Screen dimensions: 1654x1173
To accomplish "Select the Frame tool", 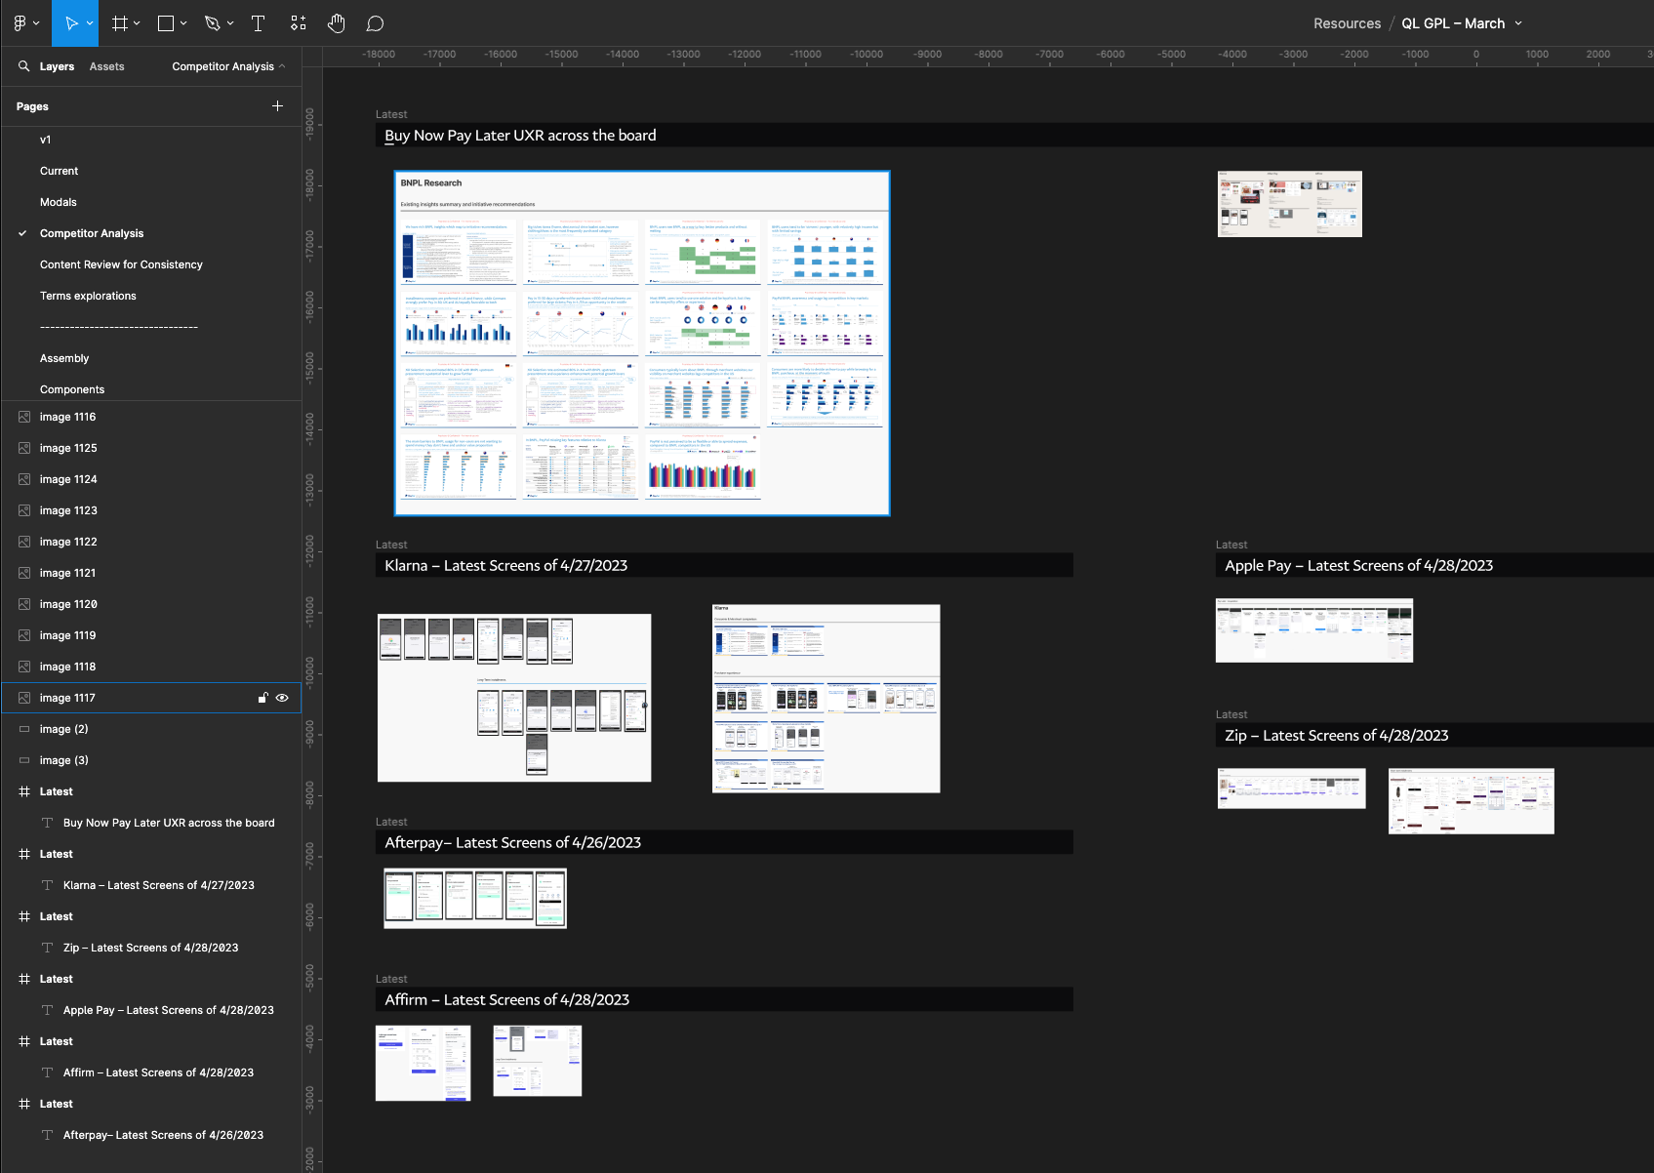I will tap(120, 23).
